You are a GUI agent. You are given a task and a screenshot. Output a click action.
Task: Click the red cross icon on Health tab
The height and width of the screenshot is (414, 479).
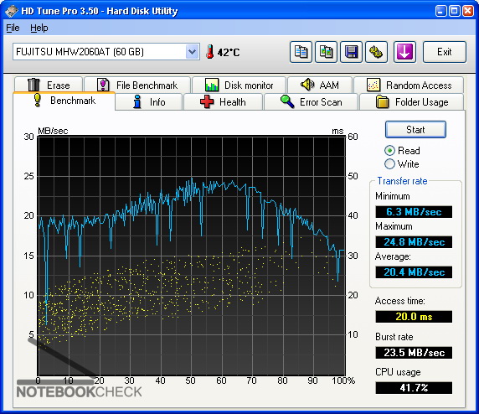[x=207, y=101]
